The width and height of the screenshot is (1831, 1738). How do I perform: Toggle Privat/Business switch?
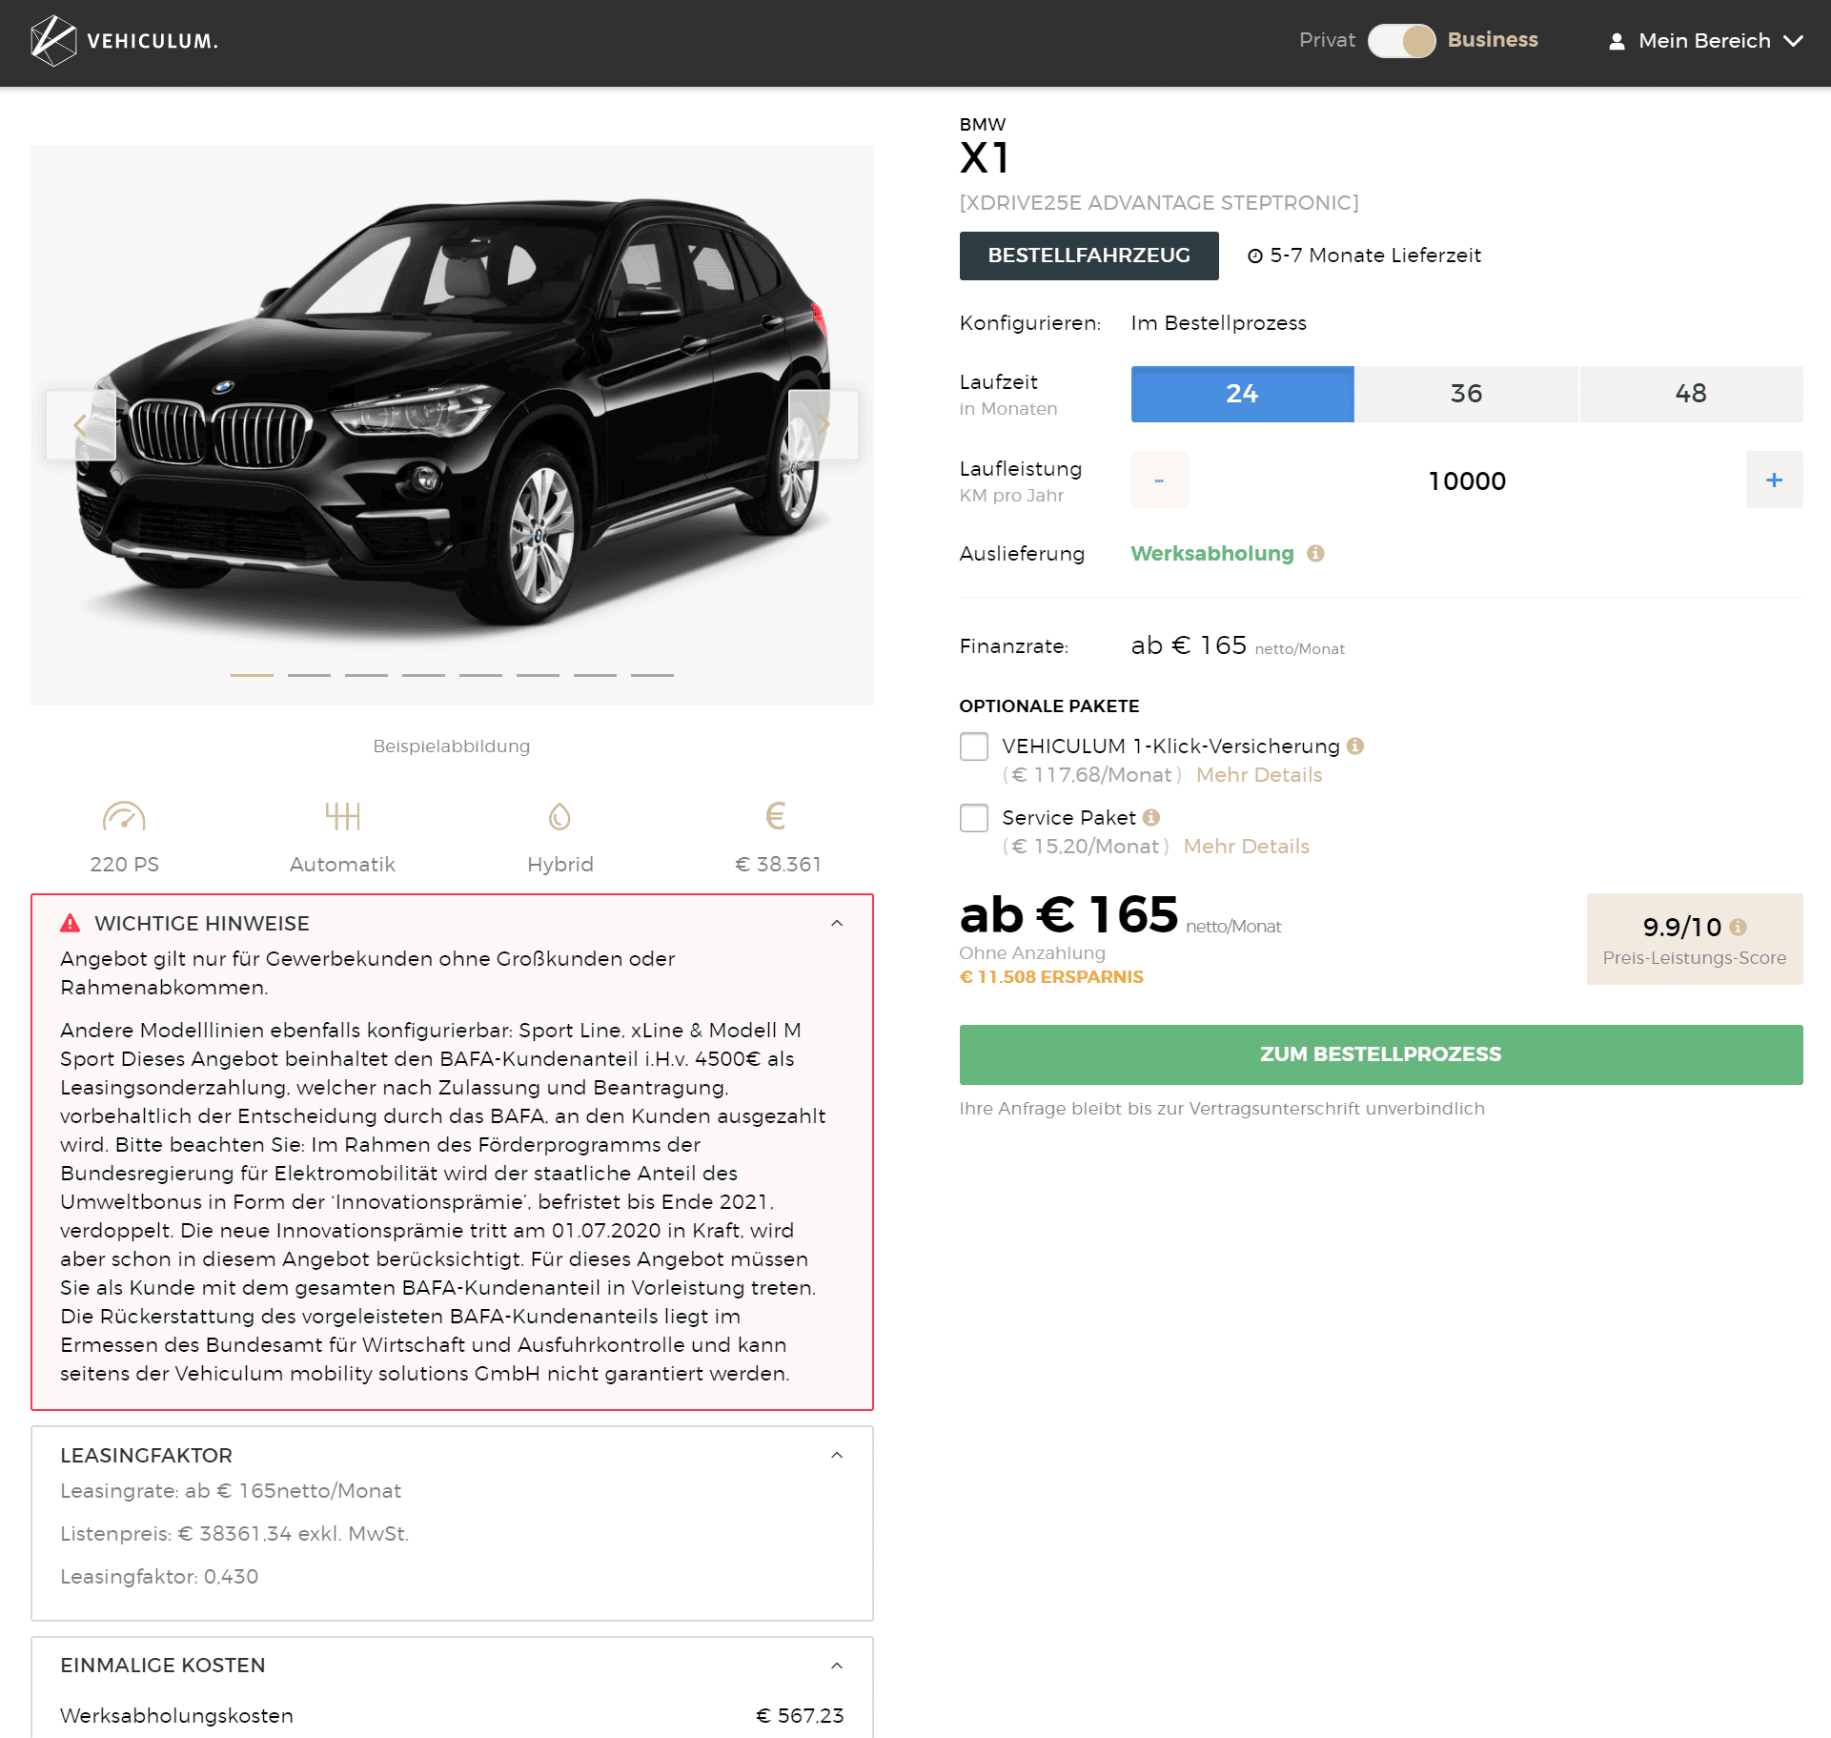(x=1401, y=41)
